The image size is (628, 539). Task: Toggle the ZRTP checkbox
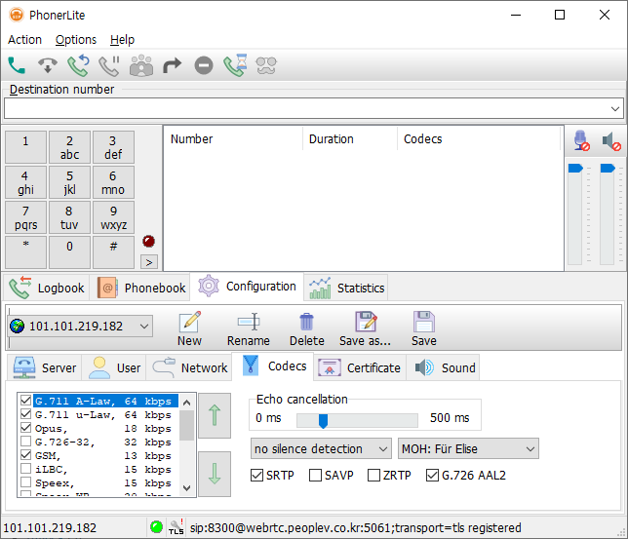[x=373, y=476]
